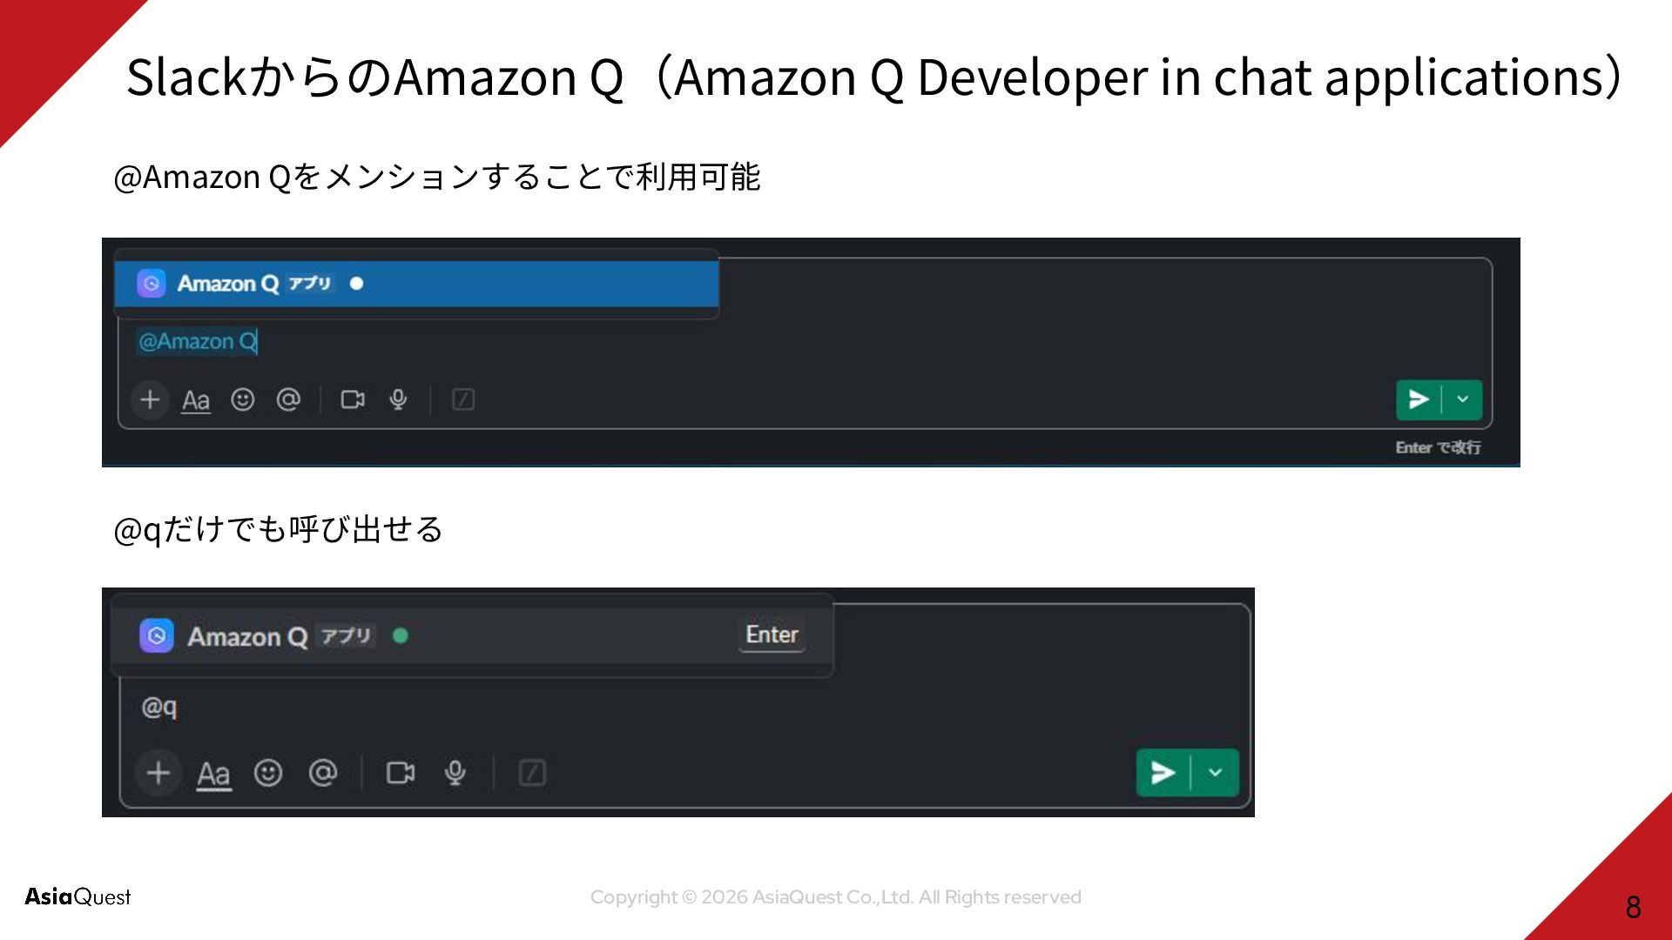This screenshot has height=940, width=1672.
Task: Select highlighted Amazon Q app suggestion
Action: coord(416,284)
